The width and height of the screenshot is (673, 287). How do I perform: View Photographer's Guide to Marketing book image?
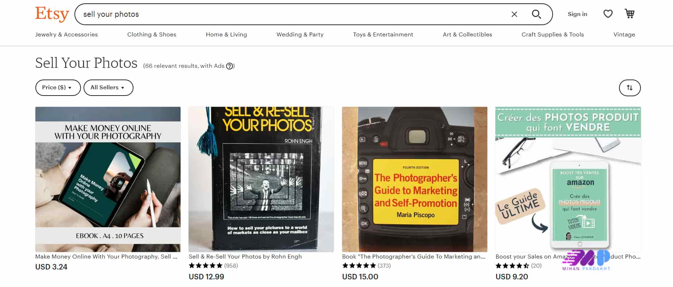[414, 179]
